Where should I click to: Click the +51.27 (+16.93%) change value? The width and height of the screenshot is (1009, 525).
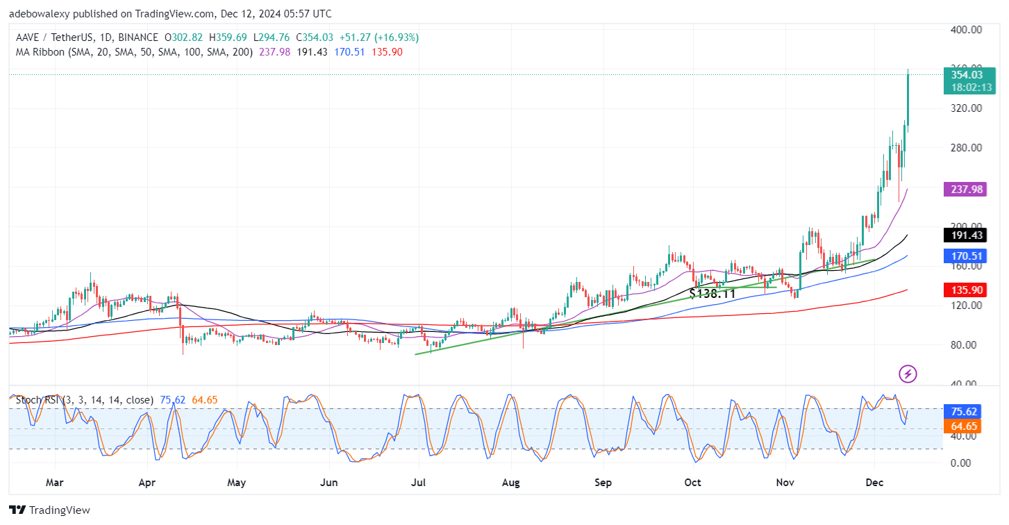379,37
